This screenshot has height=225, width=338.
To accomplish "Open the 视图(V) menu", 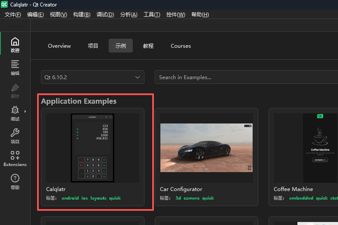I will point(59,15).
